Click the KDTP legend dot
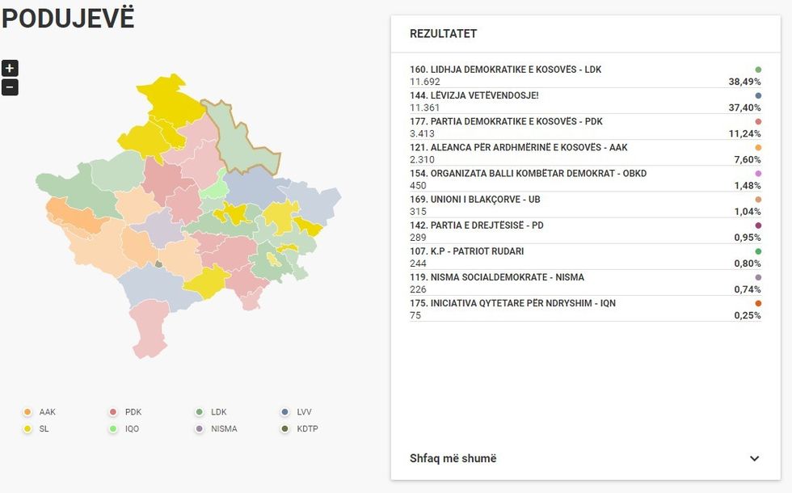This screenshot has width=792, height=493. (284, 429)
